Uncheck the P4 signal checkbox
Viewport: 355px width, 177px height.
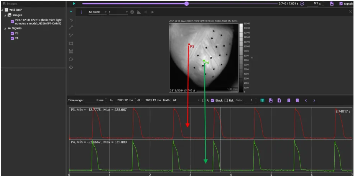[x=12, y=38]
